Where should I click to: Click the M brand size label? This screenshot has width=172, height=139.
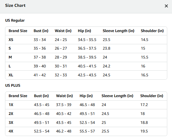point(10,57)
